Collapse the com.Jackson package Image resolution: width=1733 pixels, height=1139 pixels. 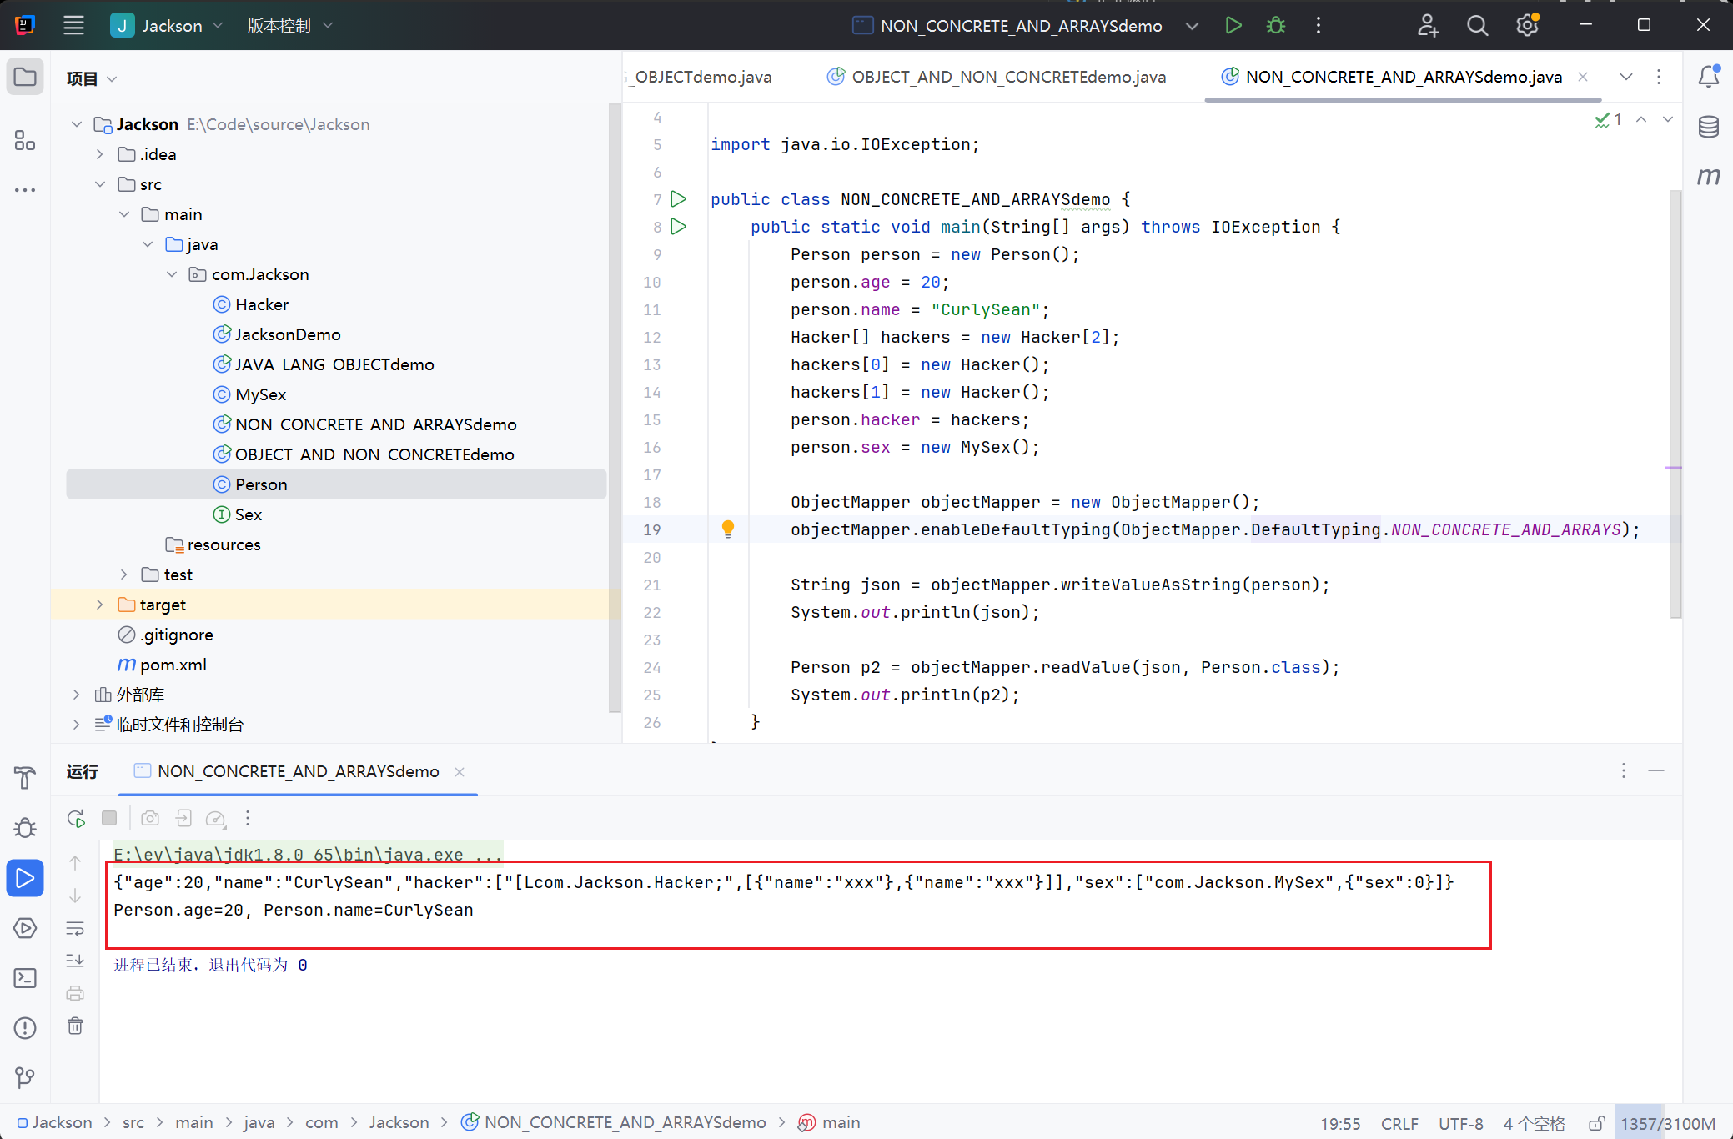[x=172, y=274]
